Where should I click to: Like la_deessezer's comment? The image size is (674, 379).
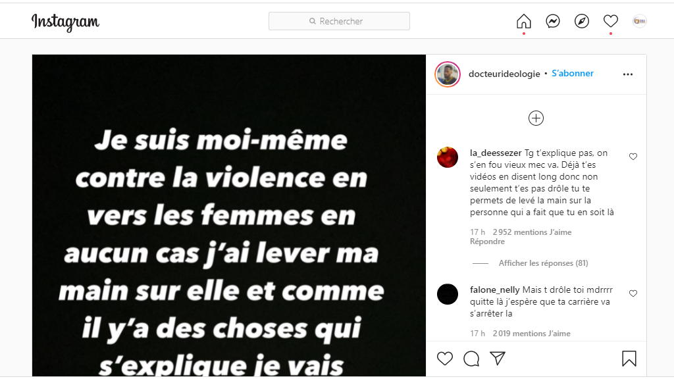pyautogui.click(x=633, y=157)
